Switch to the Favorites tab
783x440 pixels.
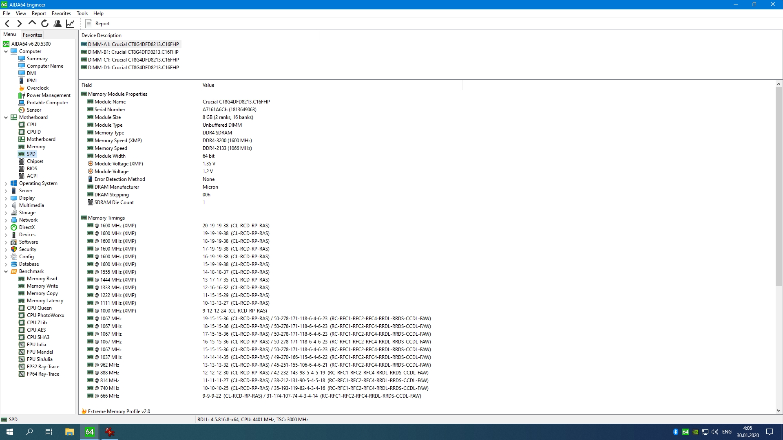[32, 35]
